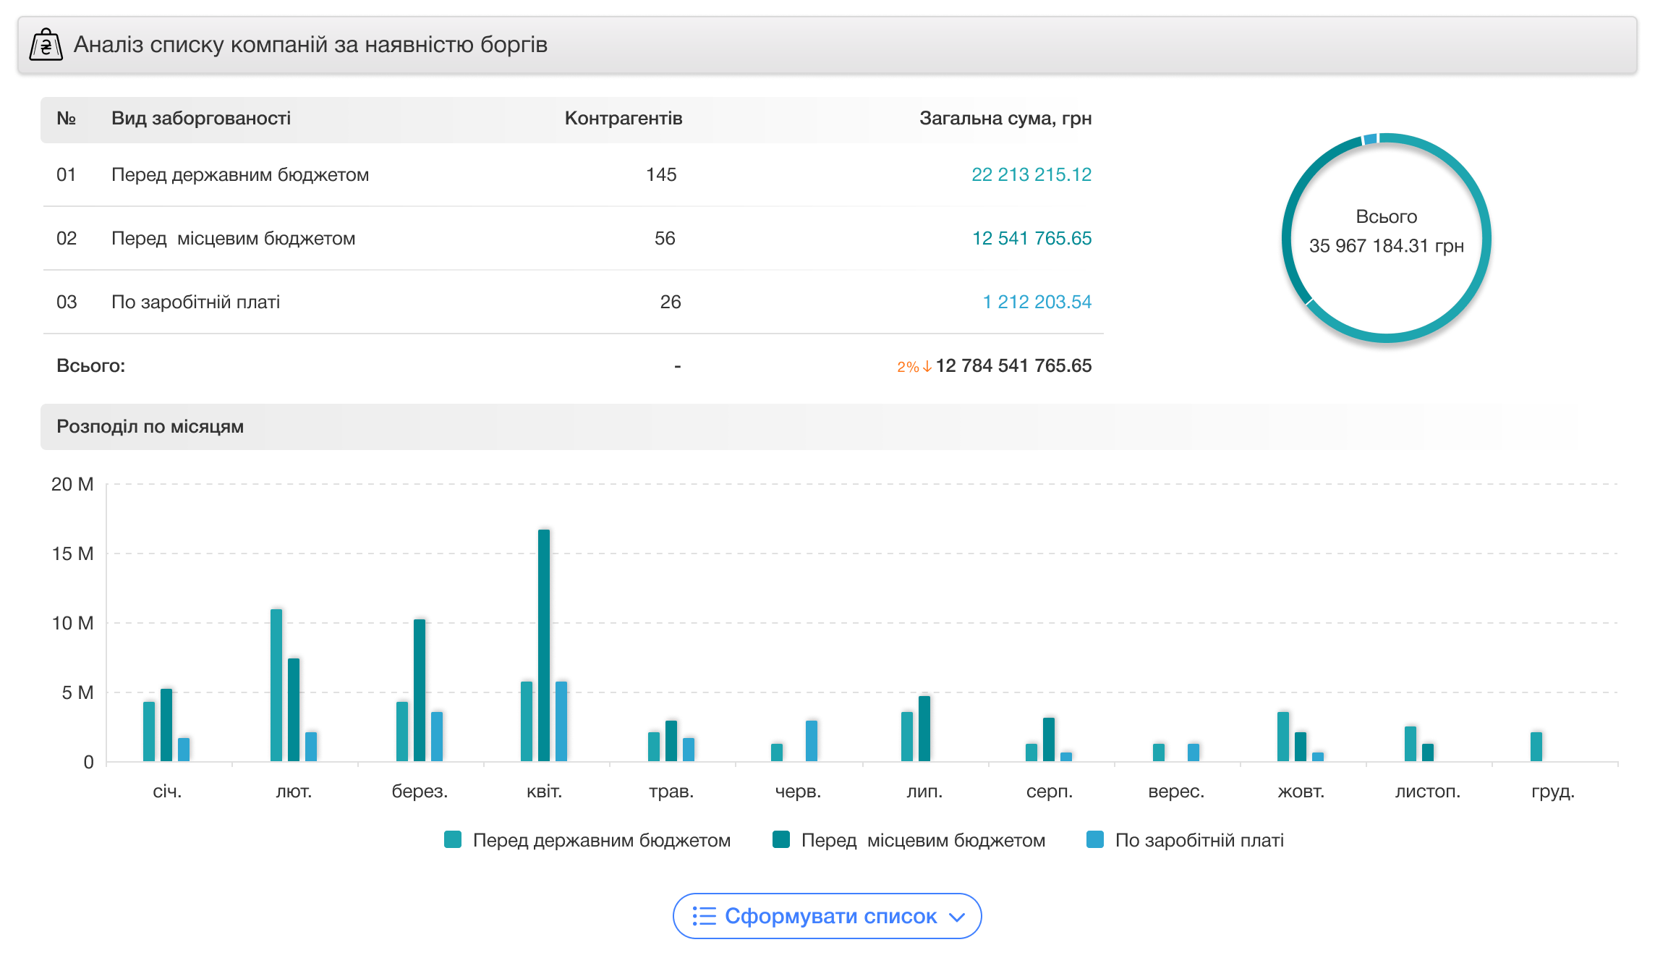This screenshot has width=1655, height=971.
Task: Select the лют. month label on axis
Action: click(294, 791)
